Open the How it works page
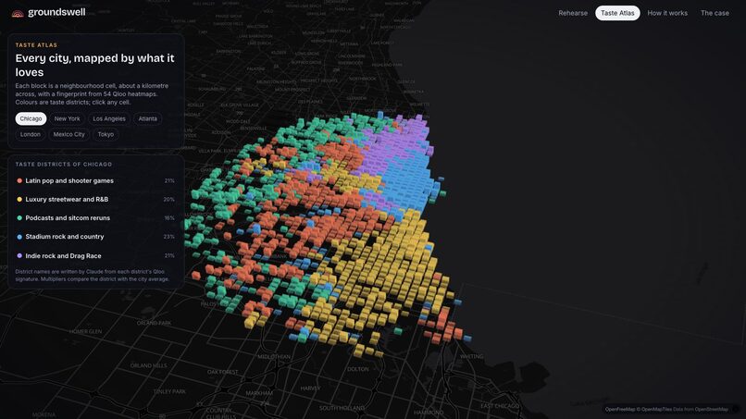 [667, 13]
